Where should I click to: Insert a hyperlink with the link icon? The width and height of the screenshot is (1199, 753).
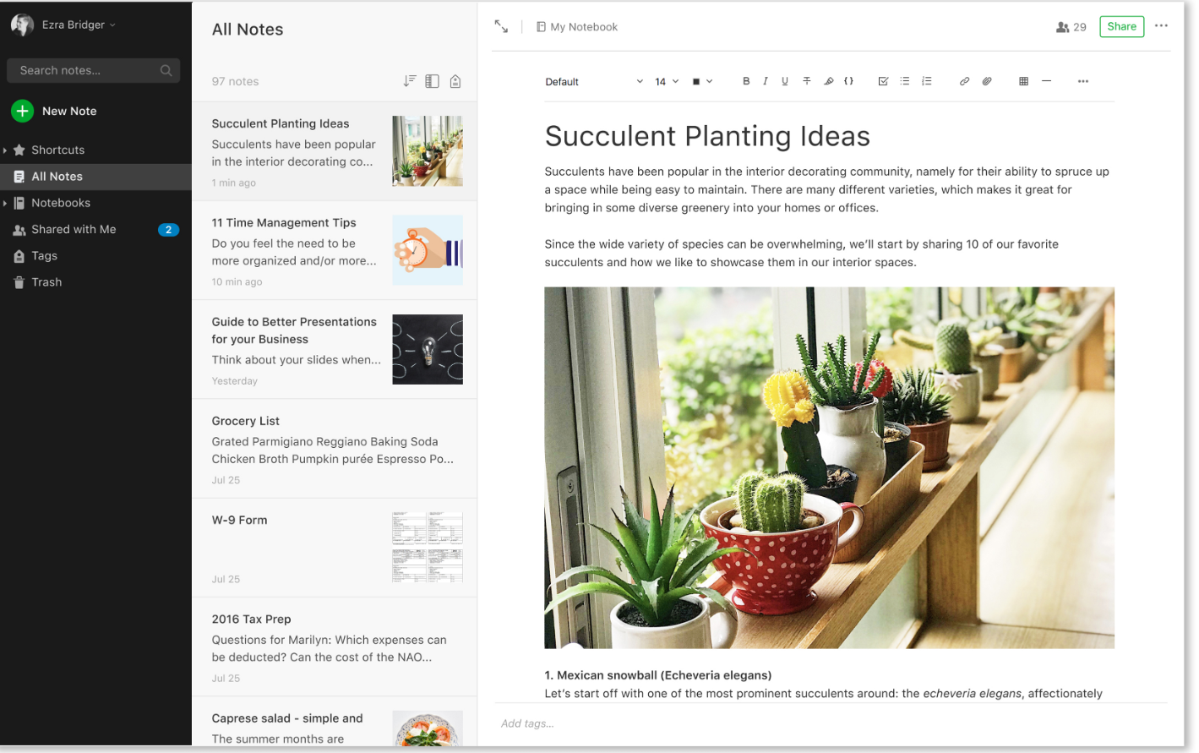point(964,81)
